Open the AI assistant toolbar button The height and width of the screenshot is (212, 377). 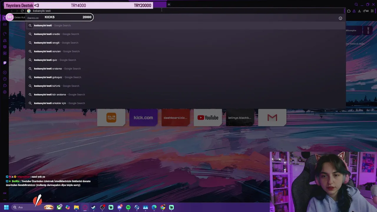[366, 11]
